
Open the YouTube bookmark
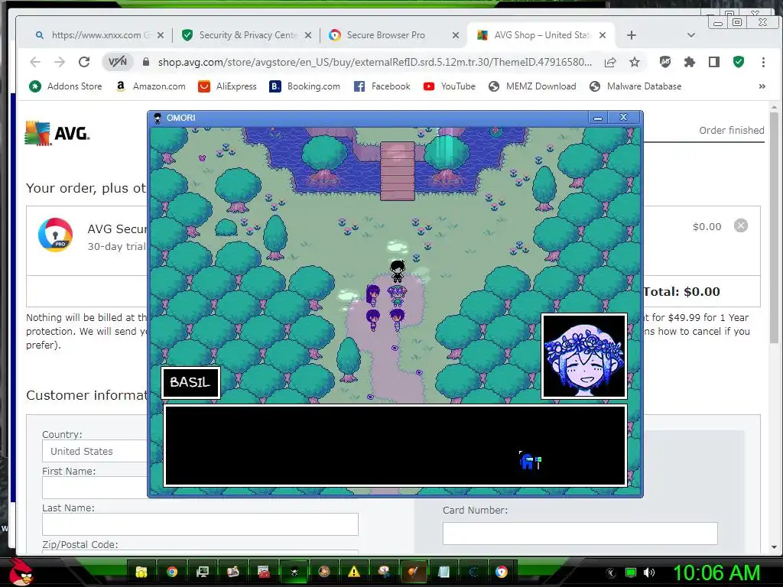pyautogui.click(x=450, y=86)
